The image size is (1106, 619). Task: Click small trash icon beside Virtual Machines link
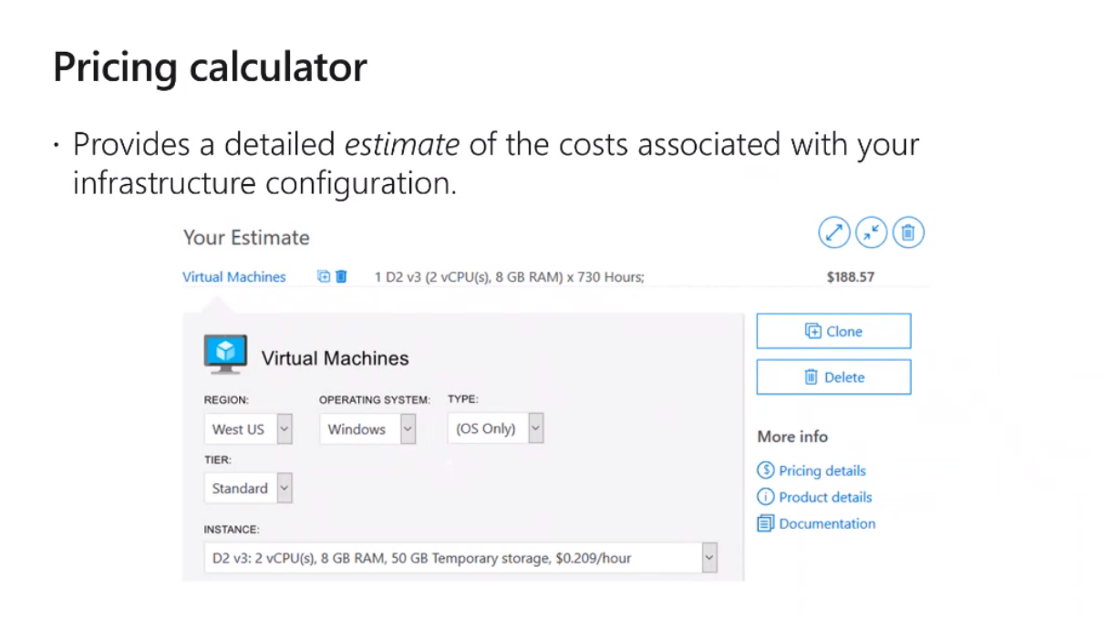pyautogui.click(x=341, y=276)
